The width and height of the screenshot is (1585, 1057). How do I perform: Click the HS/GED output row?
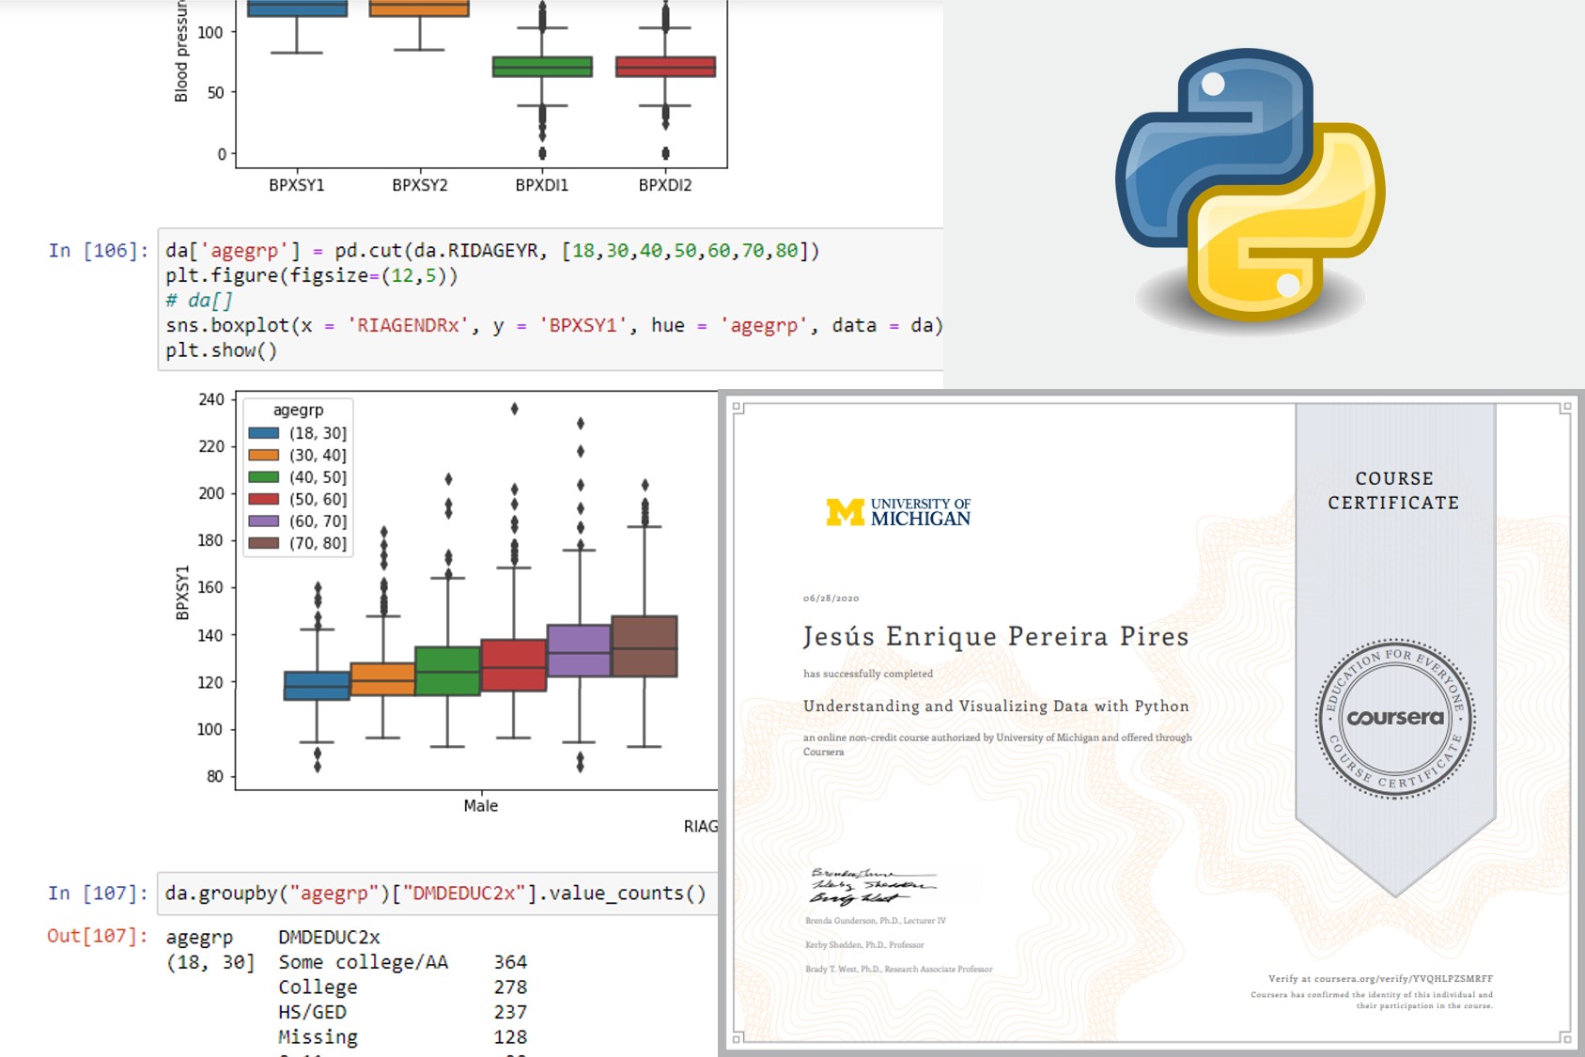click(x=402, y=1012)
